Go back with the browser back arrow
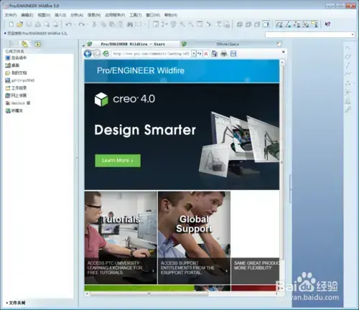Viewport: 359px width, 310px height. point(88,54)
